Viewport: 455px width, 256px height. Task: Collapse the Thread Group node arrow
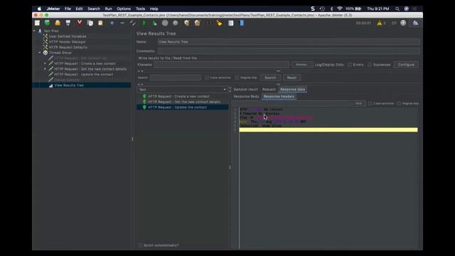pos(40,53)
